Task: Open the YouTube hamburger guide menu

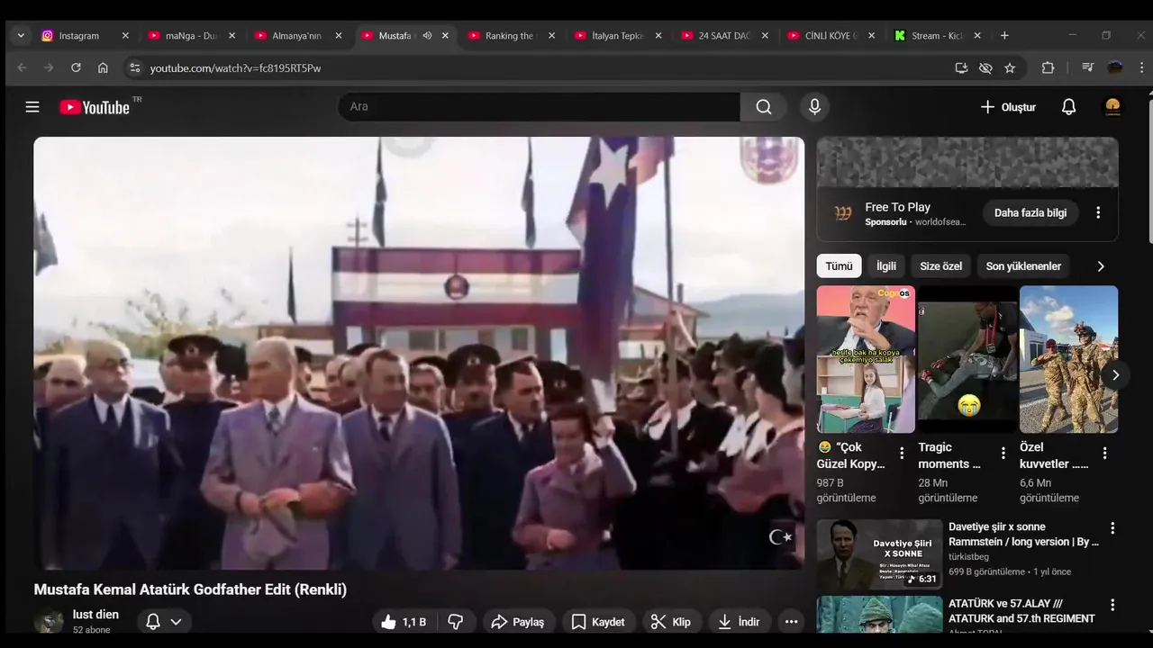Action: [32, 107]
